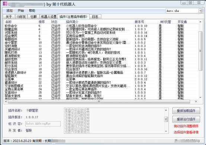This screenshot has width=206, height=145.
Task: Select the 问答系统 plugin row
Action: 101,33
